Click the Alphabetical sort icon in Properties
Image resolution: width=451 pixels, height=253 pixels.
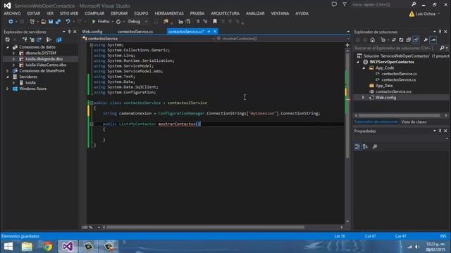click(365, 147)
